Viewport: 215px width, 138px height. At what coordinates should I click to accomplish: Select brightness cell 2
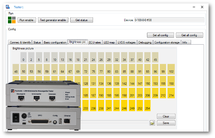point(31,57)
